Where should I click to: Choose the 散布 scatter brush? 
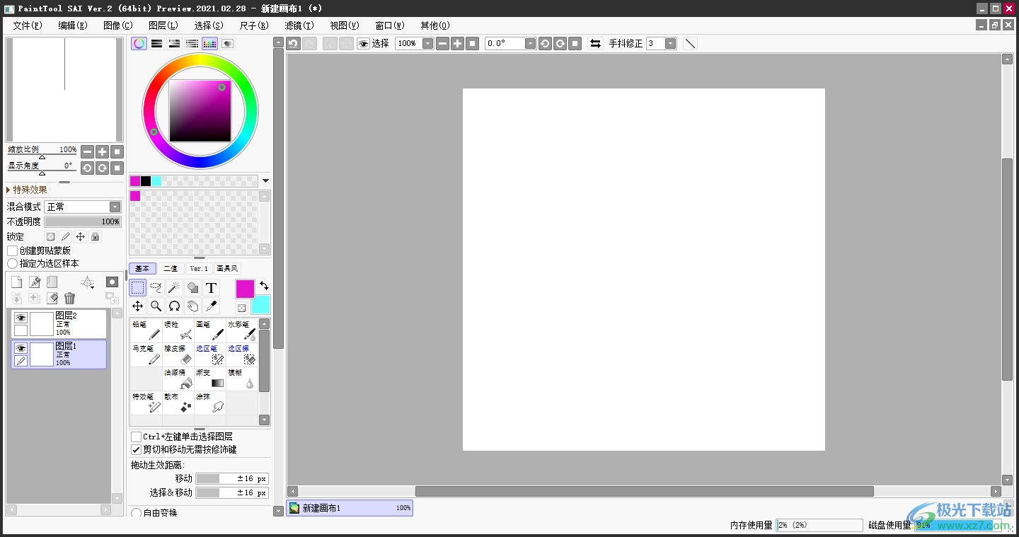pyautogui.click(x=178, y=403)
